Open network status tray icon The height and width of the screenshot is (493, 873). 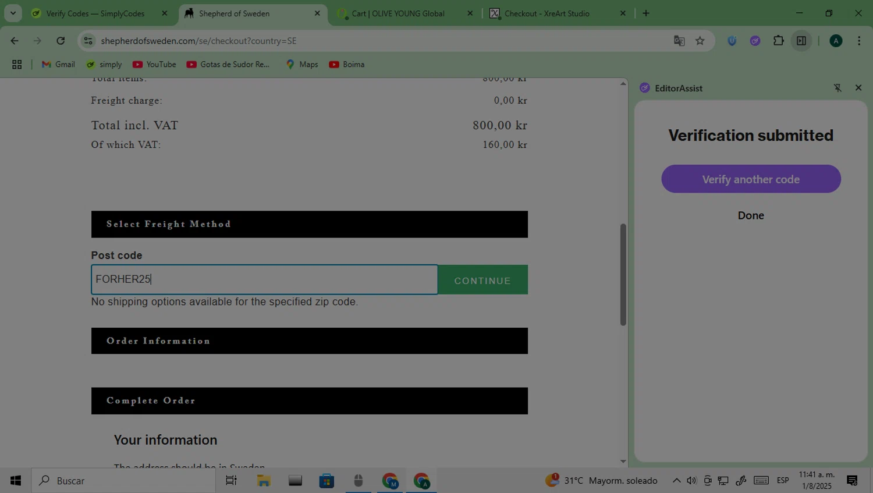(723, 480)
